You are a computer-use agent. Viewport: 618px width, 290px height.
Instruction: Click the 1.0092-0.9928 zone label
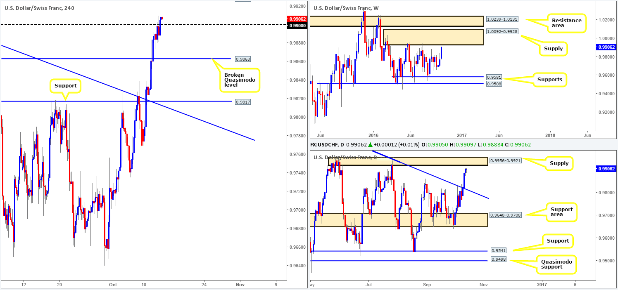pos(502,31)
